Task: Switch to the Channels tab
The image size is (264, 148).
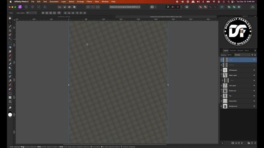Action: click(x=233, y=51)
